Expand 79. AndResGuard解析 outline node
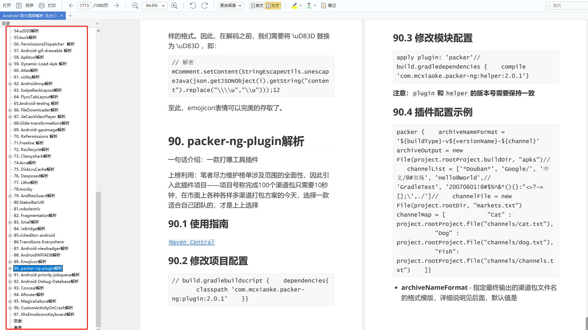 (10, 196)
